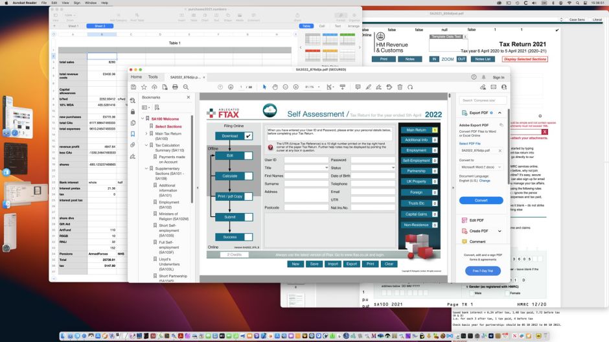
Task: Open the Attachments paperclip panel
Action: pyautogui.click(x=133, y=144)
